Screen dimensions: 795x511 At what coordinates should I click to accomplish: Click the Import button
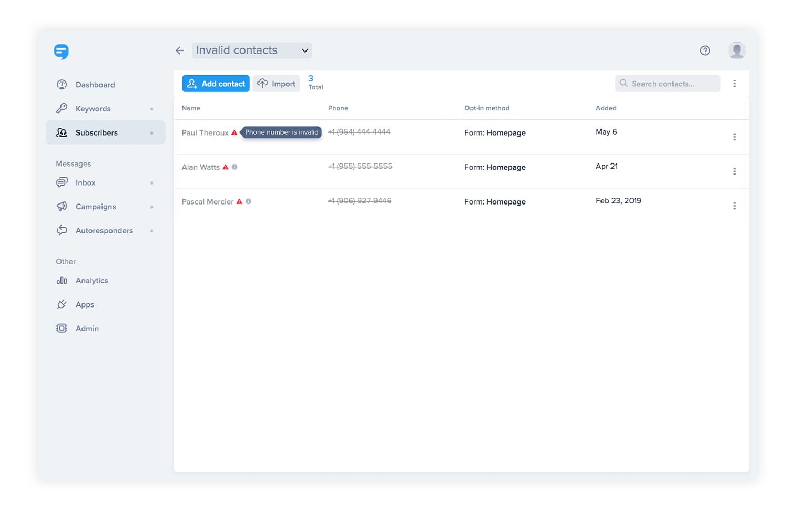pos(277,84)
